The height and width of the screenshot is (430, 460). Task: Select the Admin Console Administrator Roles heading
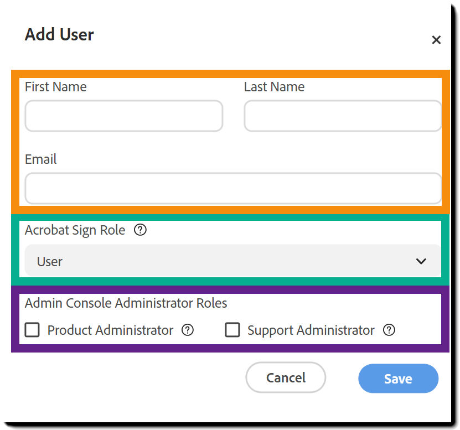click(126, 303)
